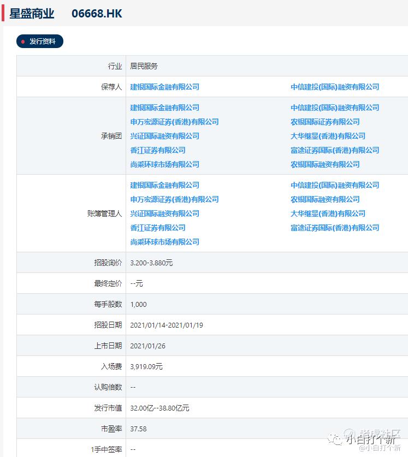Click the 星盛商业 stock name heading
The image size is (408, 457).
32,14
